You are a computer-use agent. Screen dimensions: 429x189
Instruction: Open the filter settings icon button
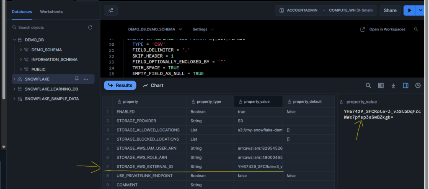[111, 10]
